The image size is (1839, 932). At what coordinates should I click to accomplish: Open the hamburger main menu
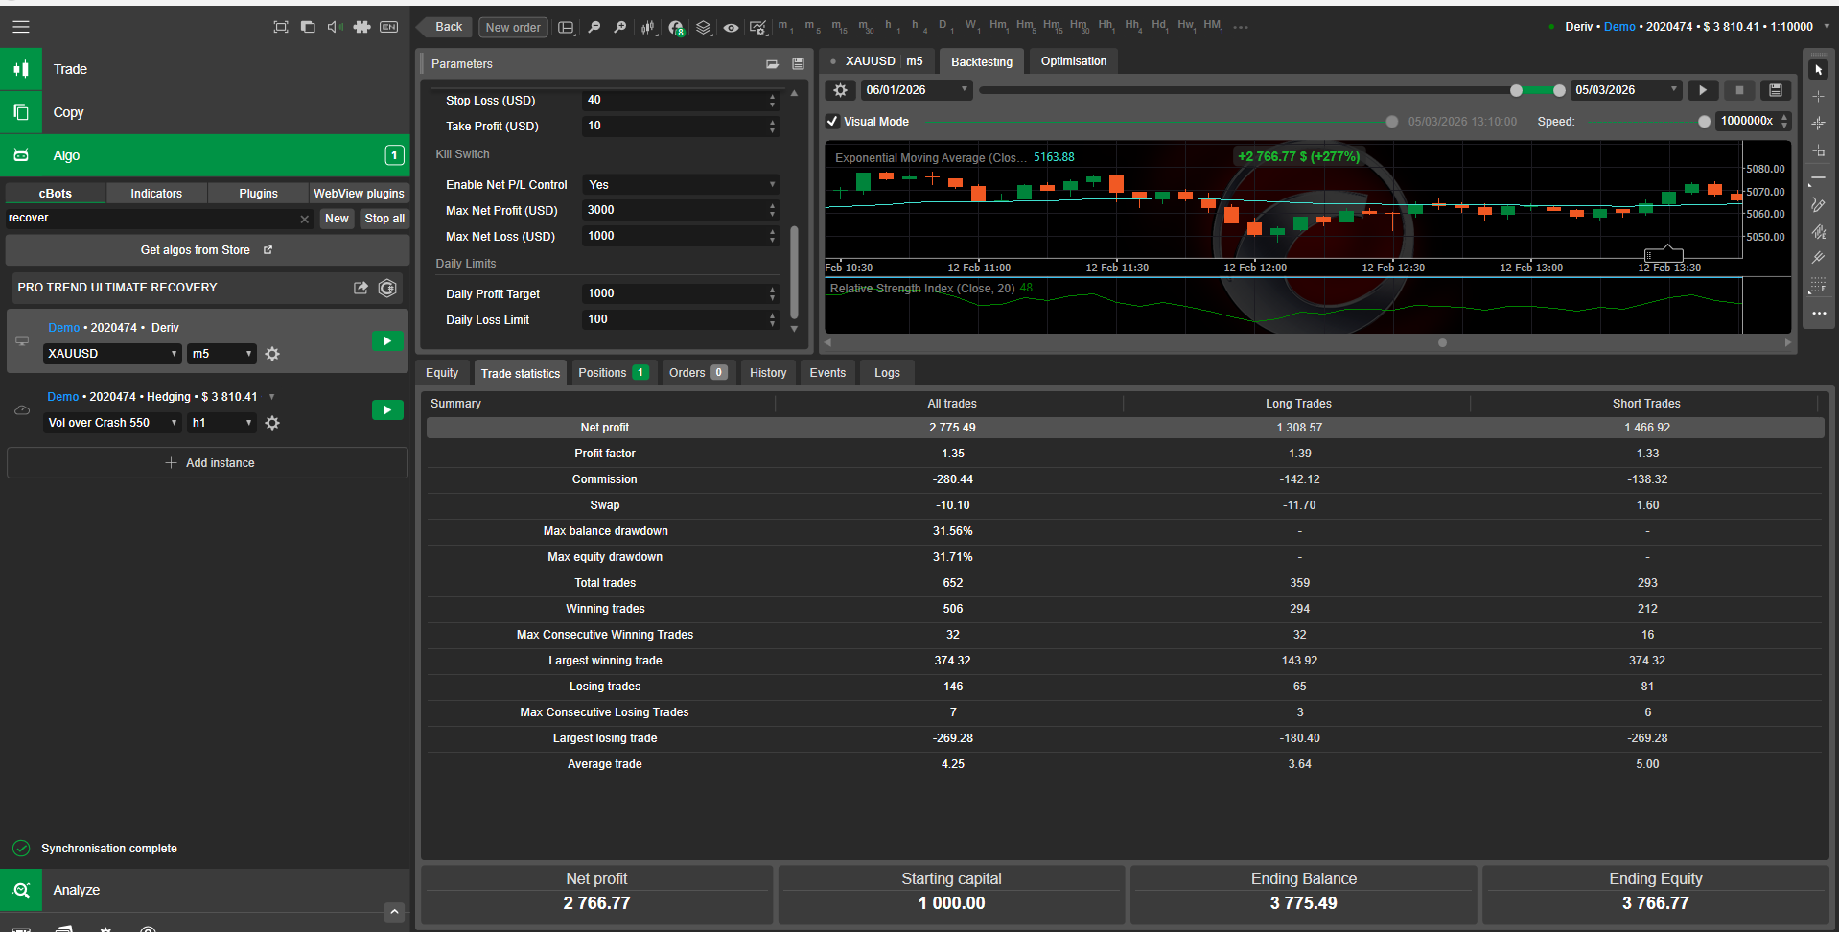tap(21, 27)
